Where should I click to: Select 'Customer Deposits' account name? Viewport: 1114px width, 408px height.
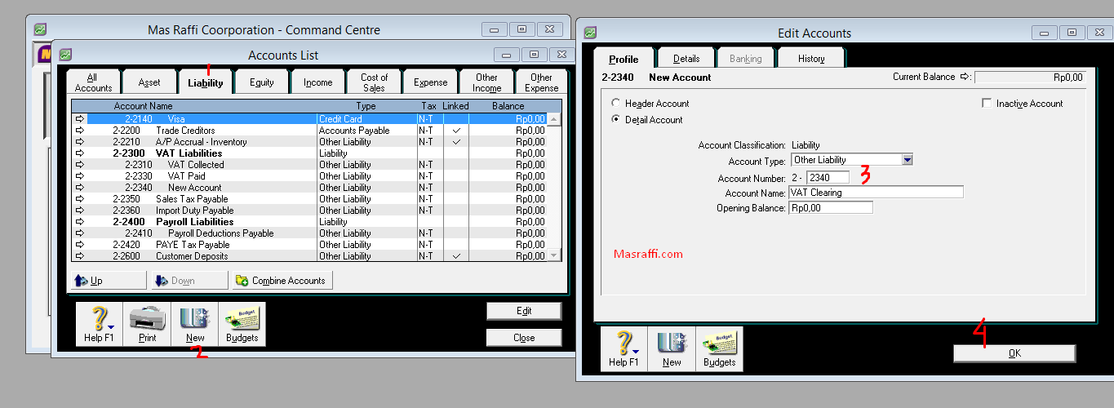tap(193, 256)
